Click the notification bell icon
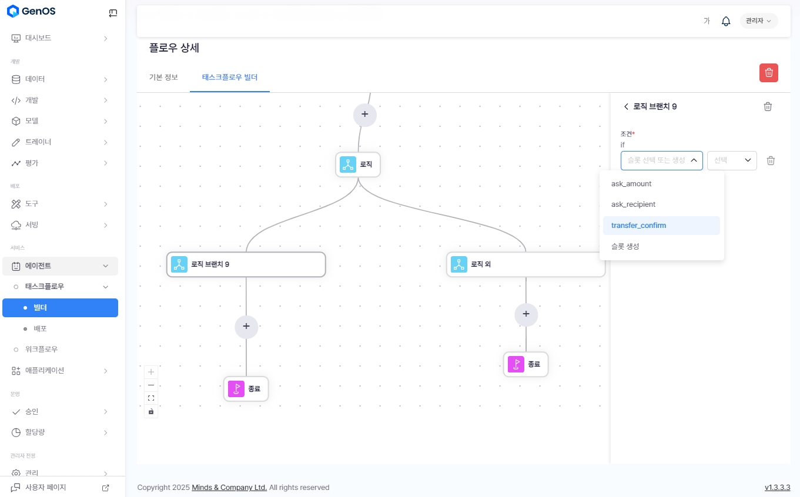Viewport: 800px width, 497px height. [726, 21]
